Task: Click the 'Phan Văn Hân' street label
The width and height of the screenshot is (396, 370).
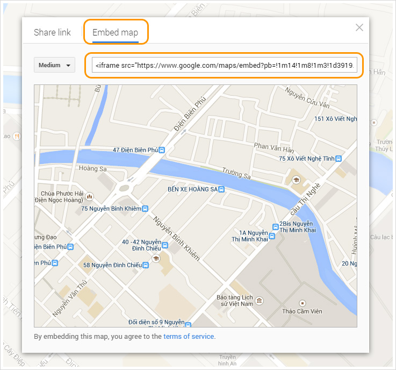Action: [x=274, y=148]
